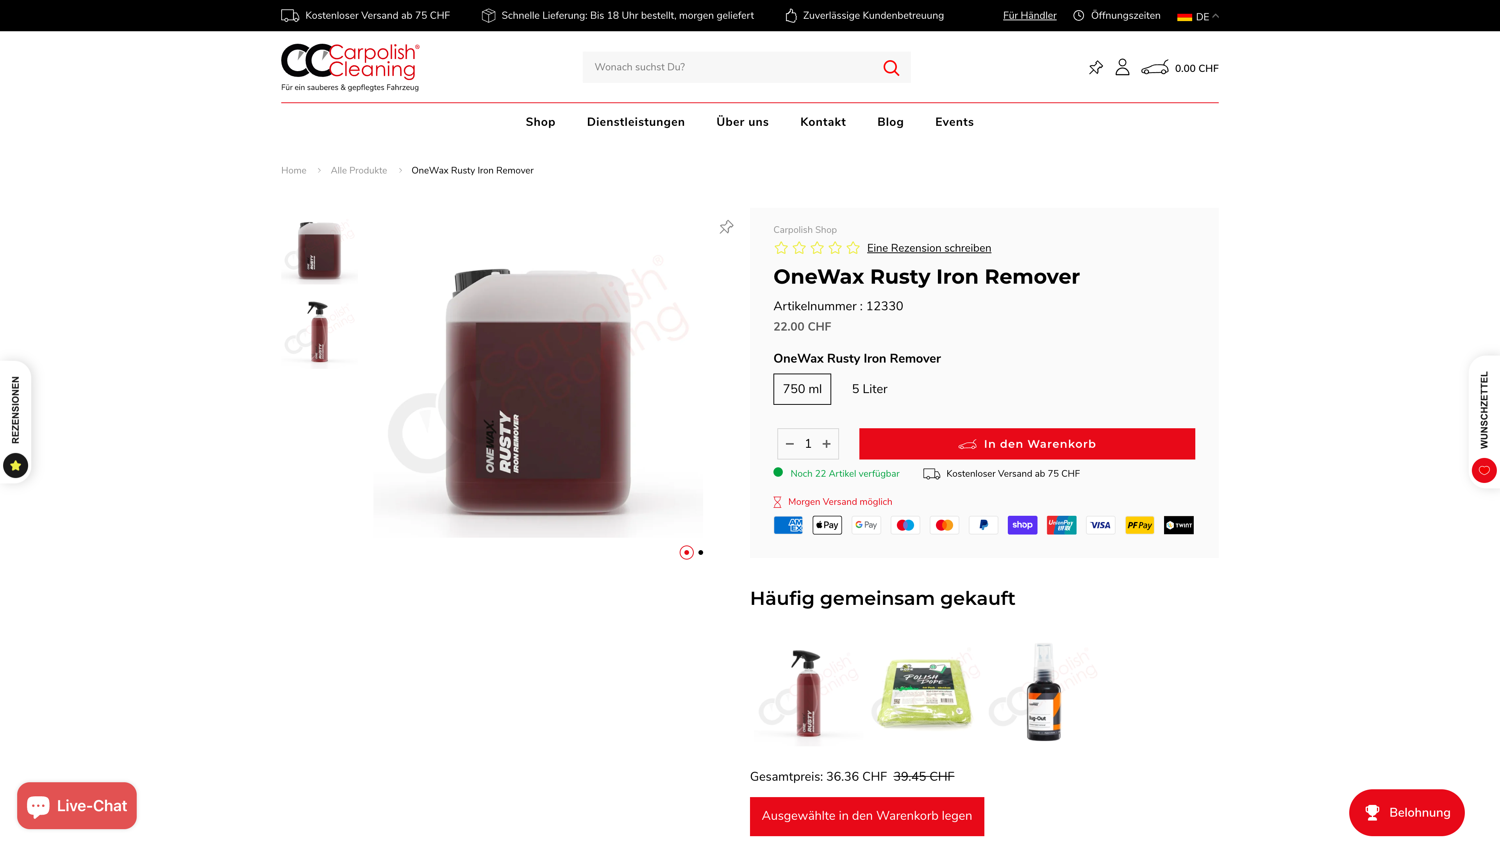Image resolution: width=1500 pixels, height=844 pixels.
Task: Click In den Warenkorb button
Action: (x=1027, y=444)
